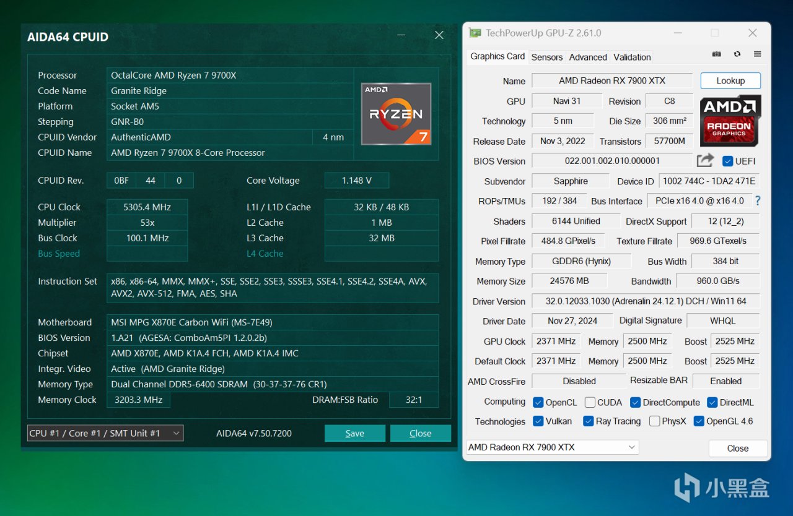The width and height of the screenshot is (793, 516).
Task: Toggle CUDA checkbox
Action: pos(590,402)
